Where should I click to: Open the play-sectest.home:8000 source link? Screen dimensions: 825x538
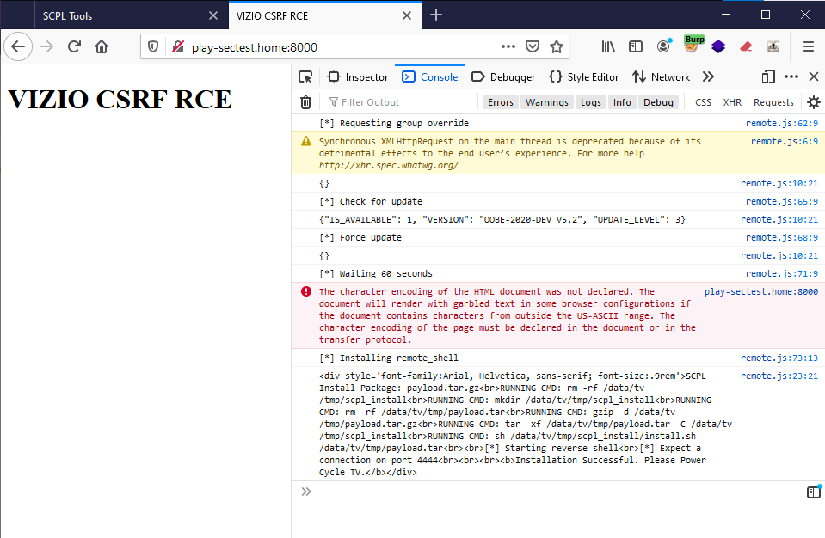click(761, 291)
